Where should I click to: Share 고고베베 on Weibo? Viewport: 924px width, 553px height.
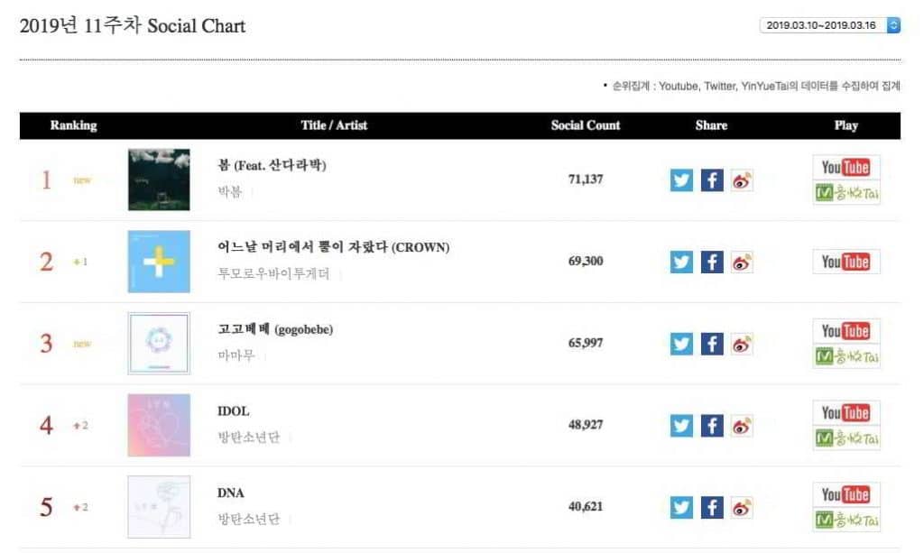click(742, 344)
